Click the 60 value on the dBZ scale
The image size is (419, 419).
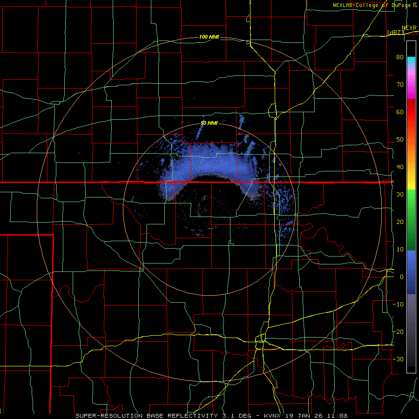(400, 112)
